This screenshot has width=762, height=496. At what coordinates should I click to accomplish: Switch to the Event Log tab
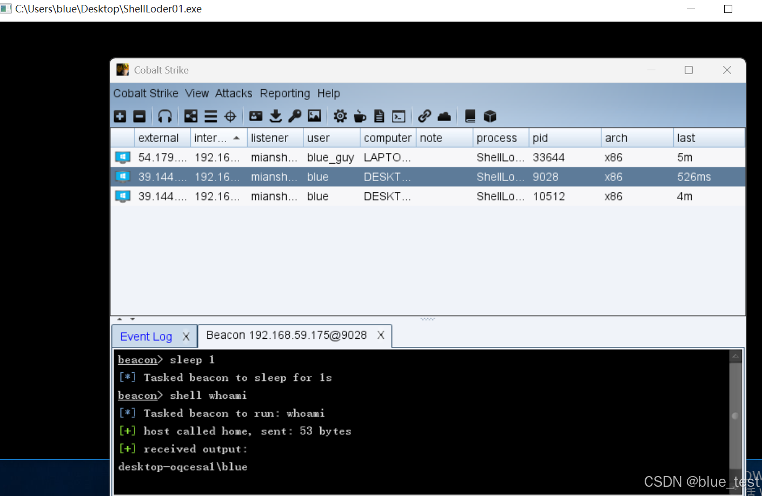pyautogui.click(x=146, y=336)
